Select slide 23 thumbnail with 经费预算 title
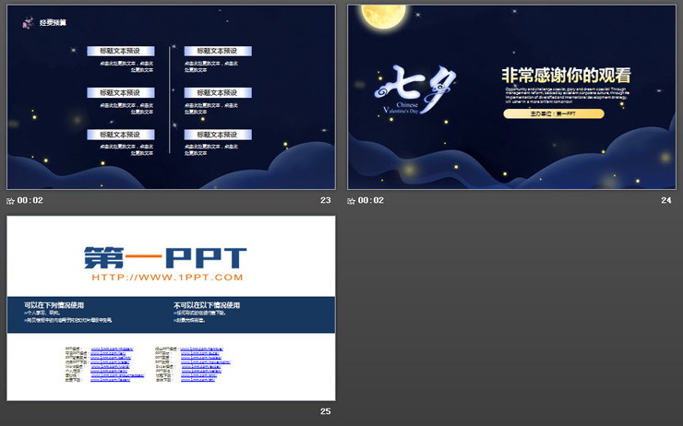This screenshot has height=426, width=683. [171, 97]
